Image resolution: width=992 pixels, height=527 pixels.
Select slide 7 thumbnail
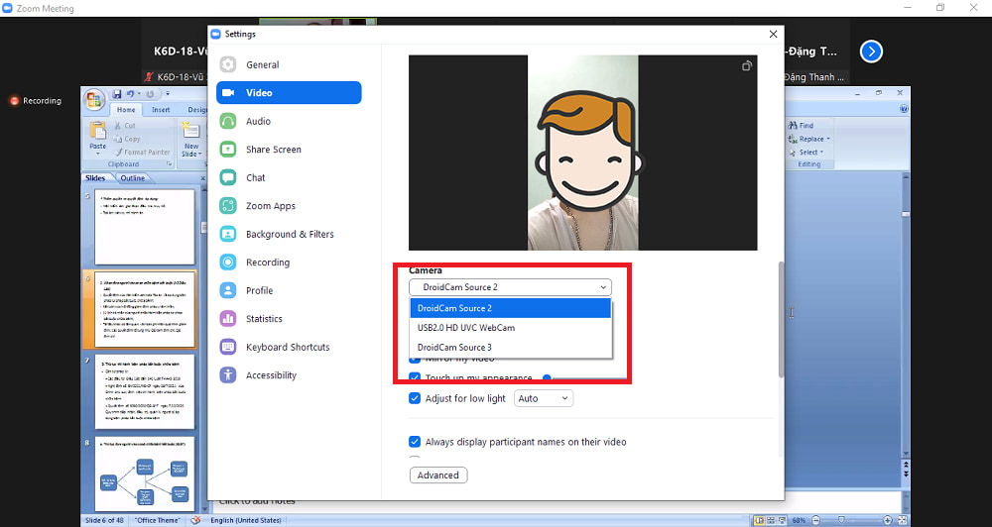click(x=145, y=391)
